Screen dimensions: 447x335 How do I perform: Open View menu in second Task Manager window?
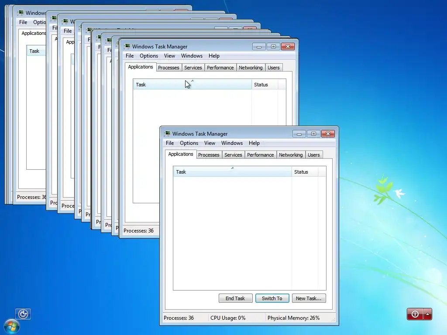coord(169,56)
